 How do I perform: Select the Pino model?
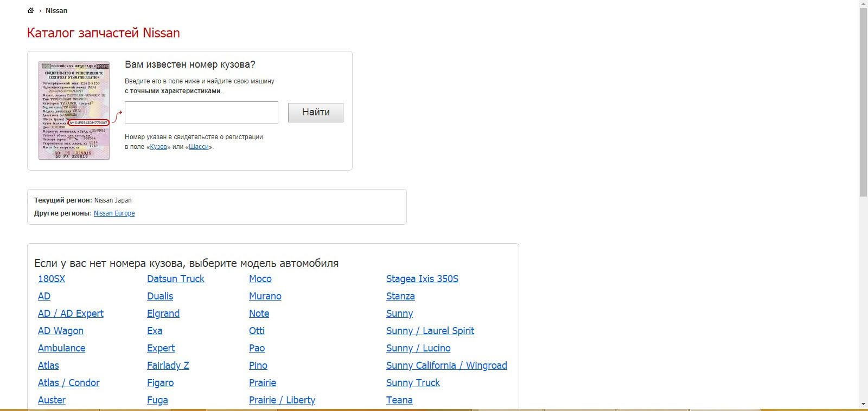(x=258, y=366)
